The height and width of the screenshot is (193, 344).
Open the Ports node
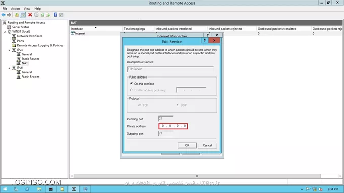click(20, 41)
